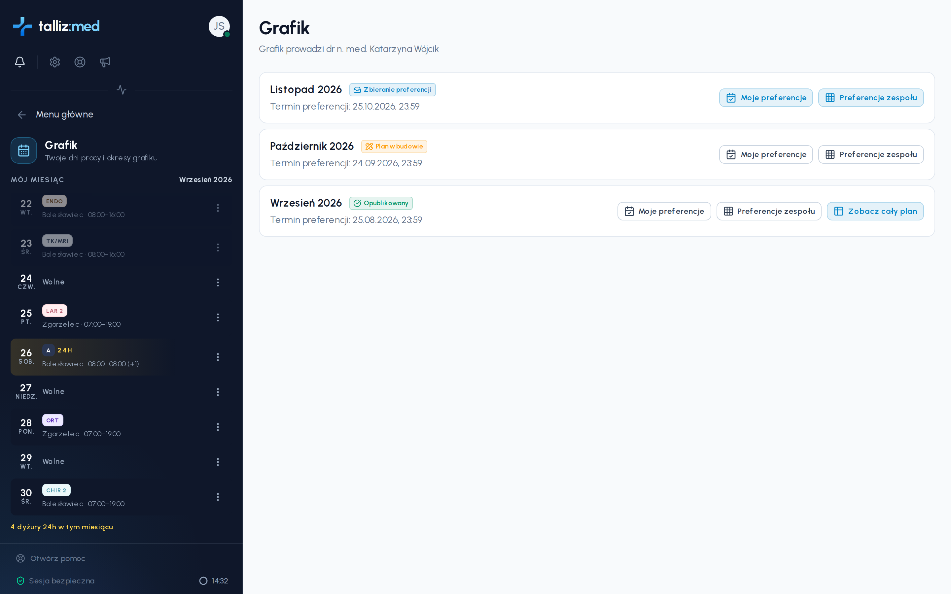Image resolution: width=951 pixels, height=594 pixels.
Task: Select the 26 Sob. 24H Bolesławiec shift row
Action: tap(122, 357)
